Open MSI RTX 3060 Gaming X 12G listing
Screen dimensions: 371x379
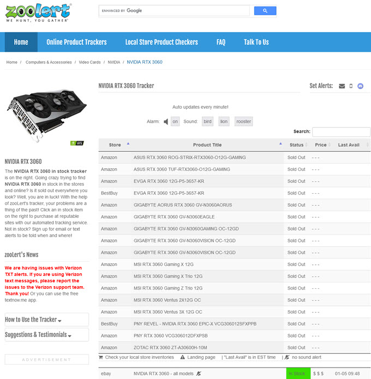[164, 264]
